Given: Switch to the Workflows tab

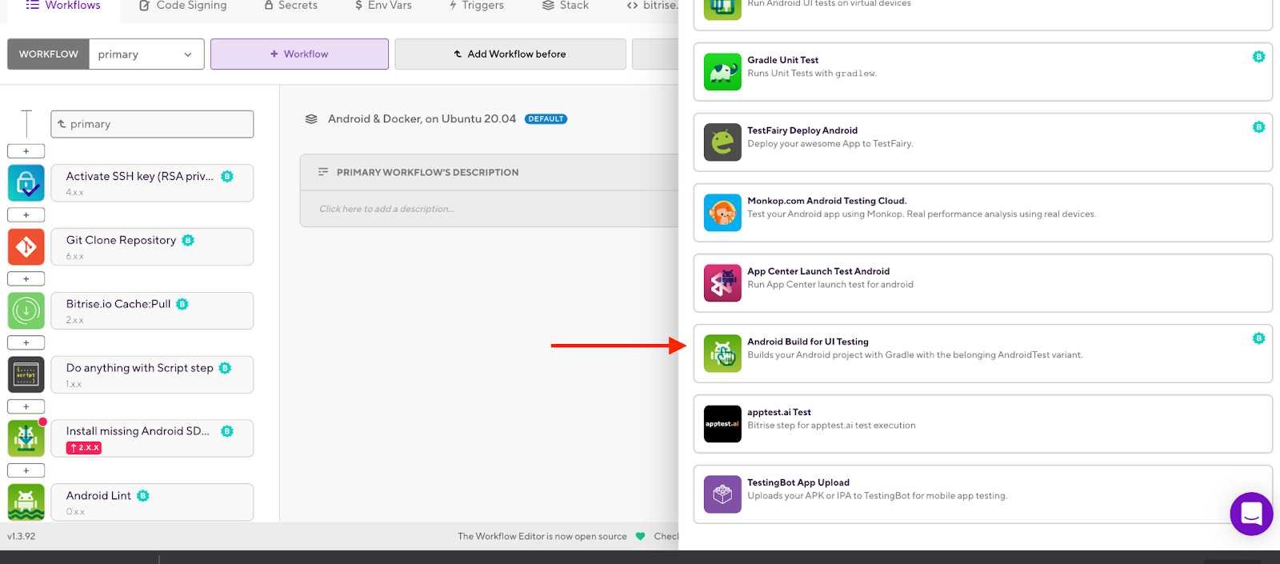Looking at the screenshot, I should [62, 6].
